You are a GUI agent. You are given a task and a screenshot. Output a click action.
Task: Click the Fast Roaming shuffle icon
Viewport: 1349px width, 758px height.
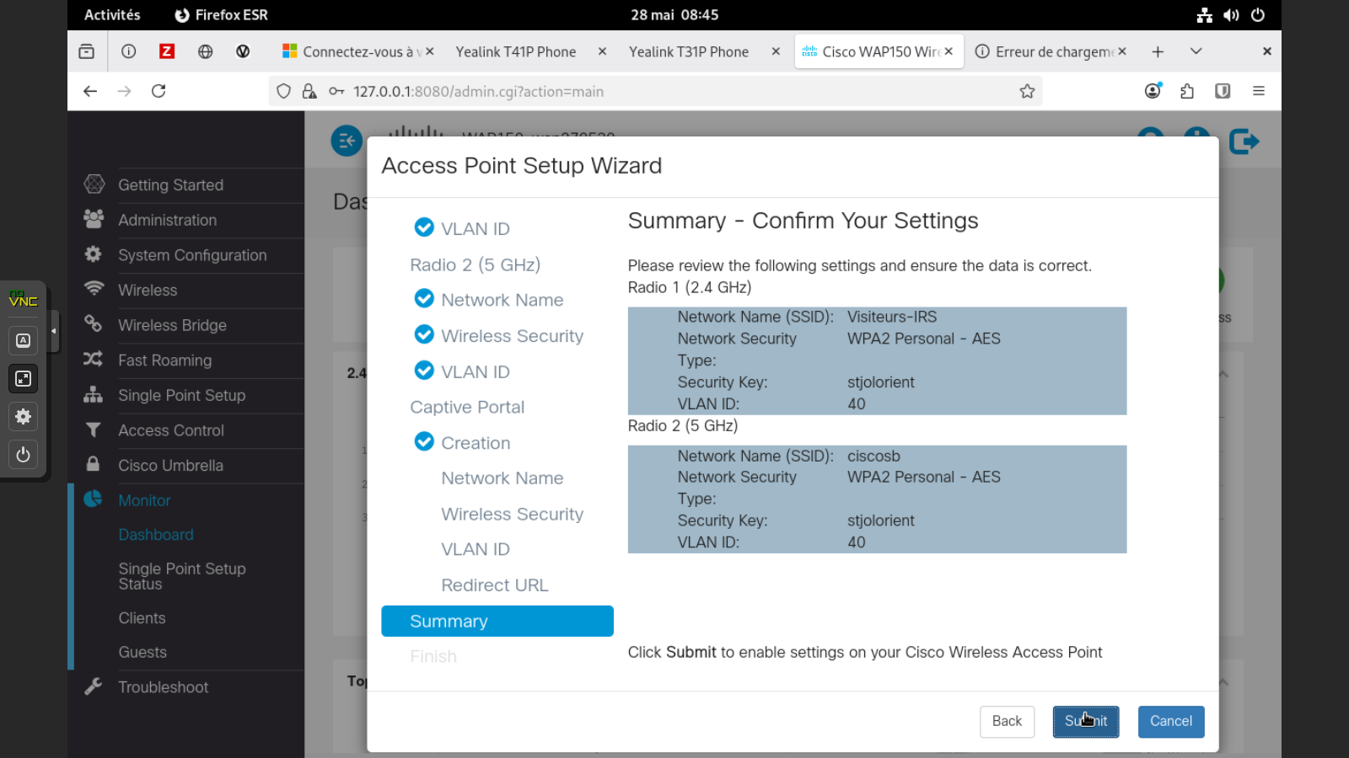coord(94,360)
